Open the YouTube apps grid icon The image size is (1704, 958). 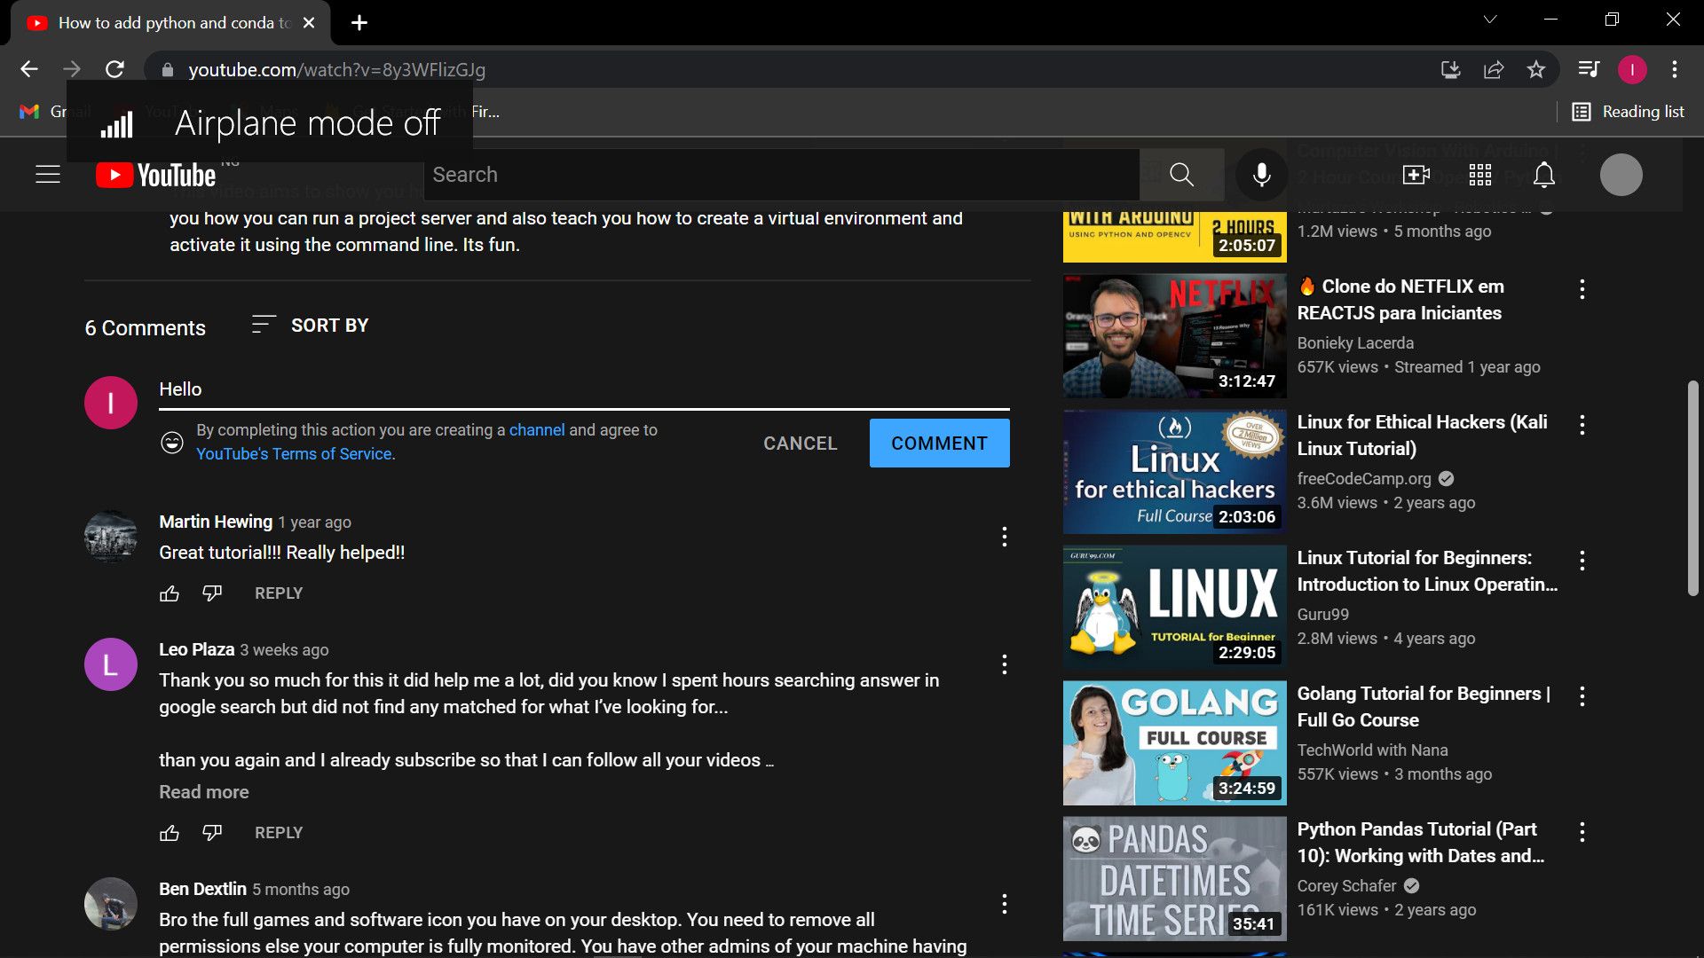1479,175
